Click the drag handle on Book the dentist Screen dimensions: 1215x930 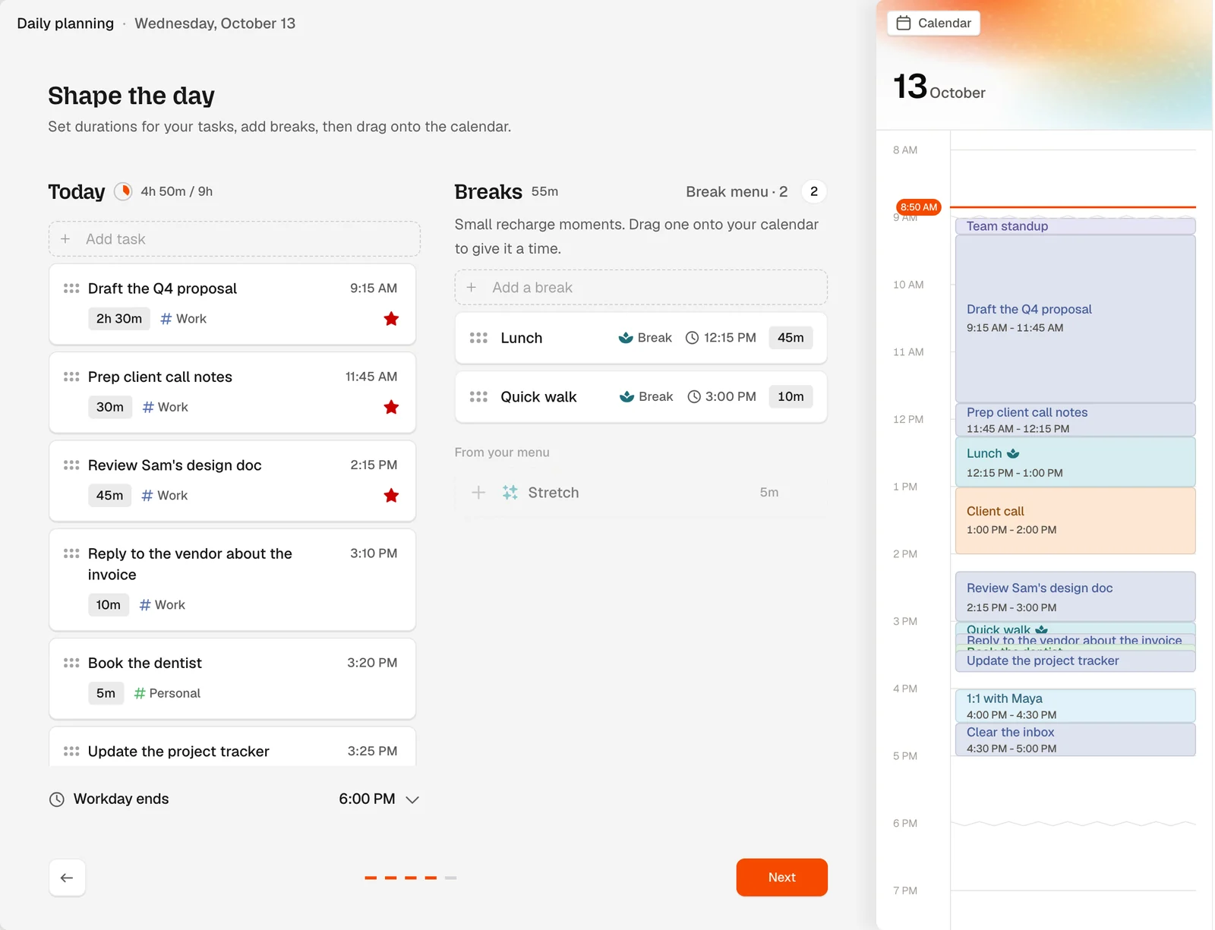[71, 663]
